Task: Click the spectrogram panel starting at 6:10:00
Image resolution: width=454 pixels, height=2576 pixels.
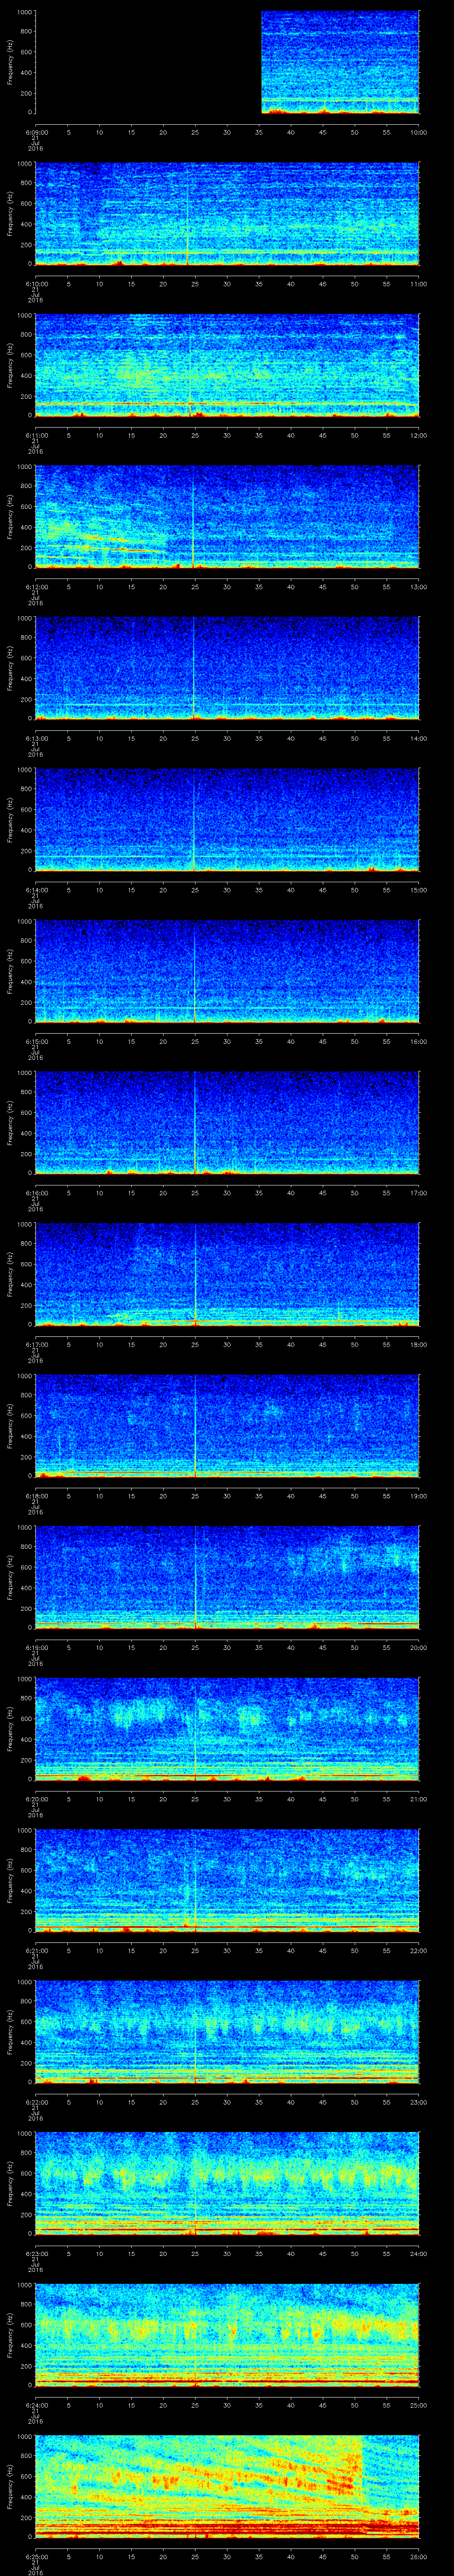Action: click(227, 214)
